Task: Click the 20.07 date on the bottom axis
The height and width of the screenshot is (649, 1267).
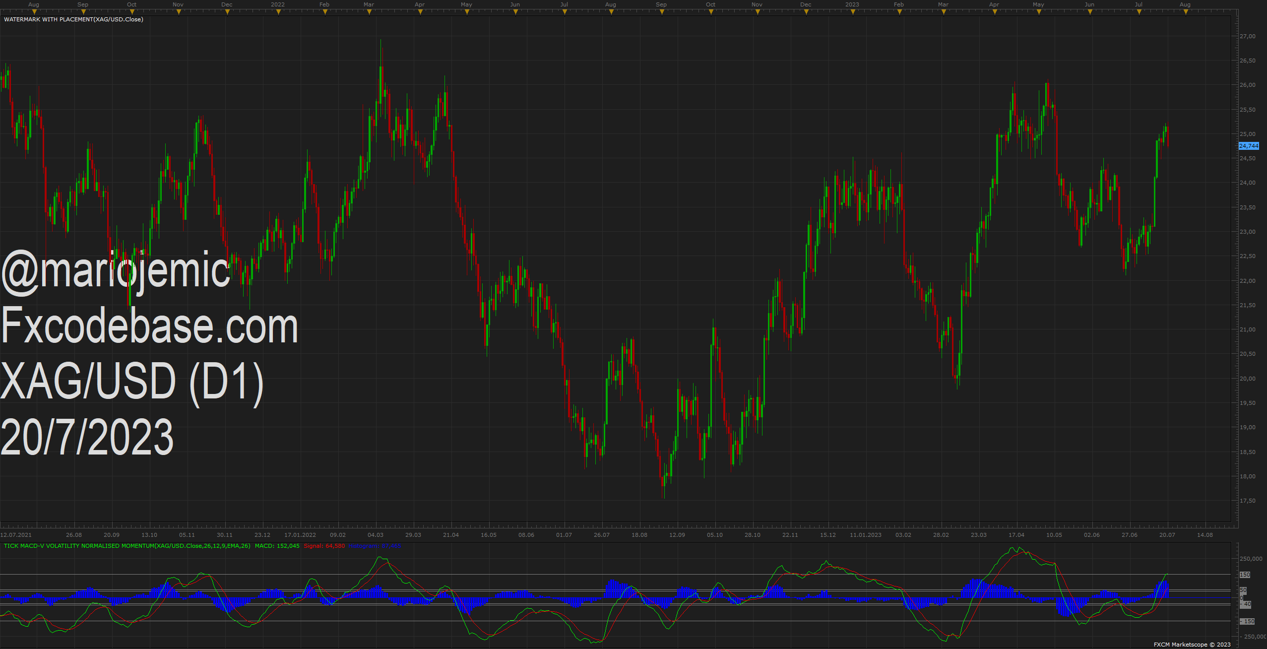Action: 1167,535
